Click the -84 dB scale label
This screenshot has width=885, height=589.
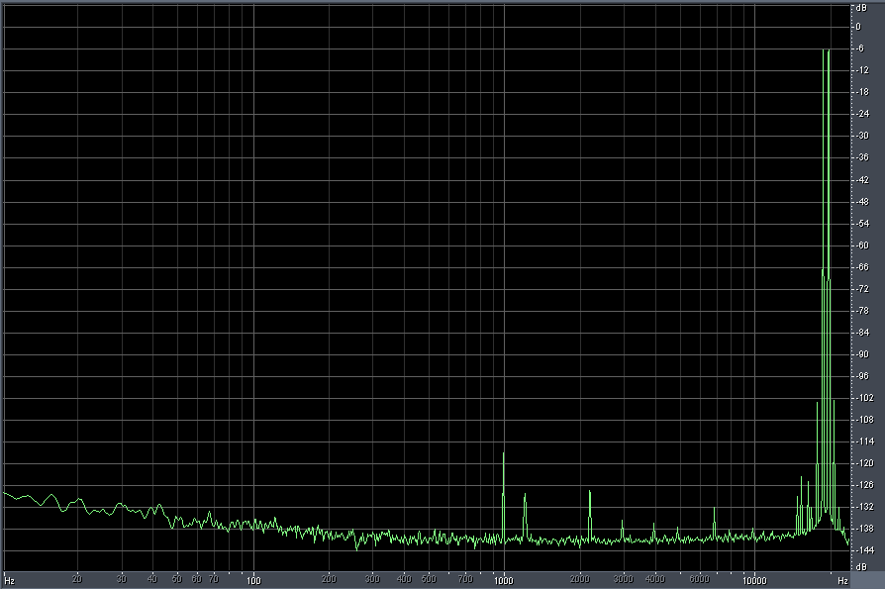coord(862,333)
